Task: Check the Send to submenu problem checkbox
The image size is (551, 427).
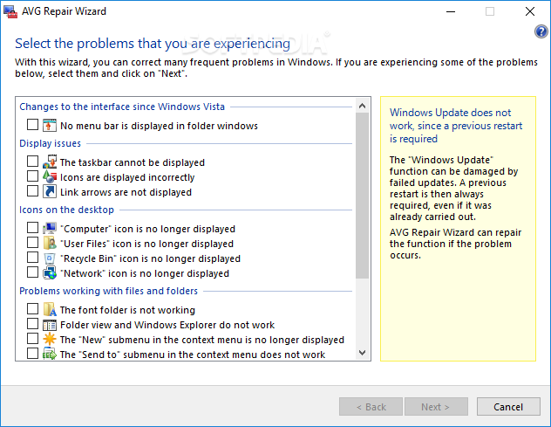Action: [x=32, y=353]
